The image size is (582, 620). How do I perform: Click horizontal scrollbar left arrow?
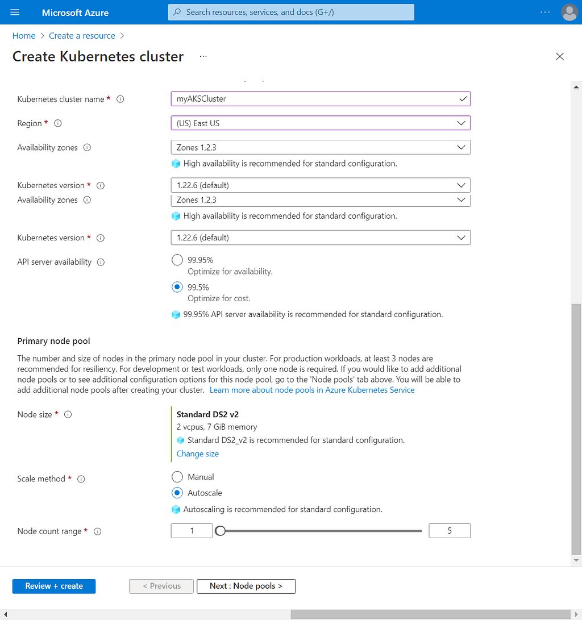6,614
